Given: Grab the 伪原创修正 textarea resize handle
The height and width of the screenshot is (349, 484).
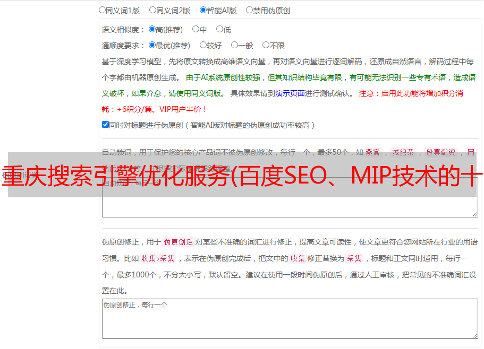Looking at the screenshot, I should [475, 336].
